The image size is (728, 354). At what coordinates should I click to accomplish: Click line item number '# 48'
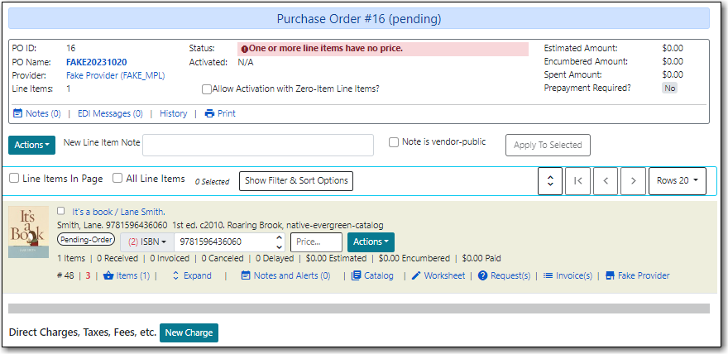(x=65, y=275)
